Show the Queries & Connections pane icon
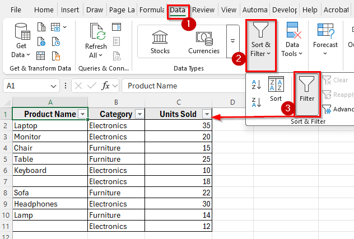 [x=117, y=27]
